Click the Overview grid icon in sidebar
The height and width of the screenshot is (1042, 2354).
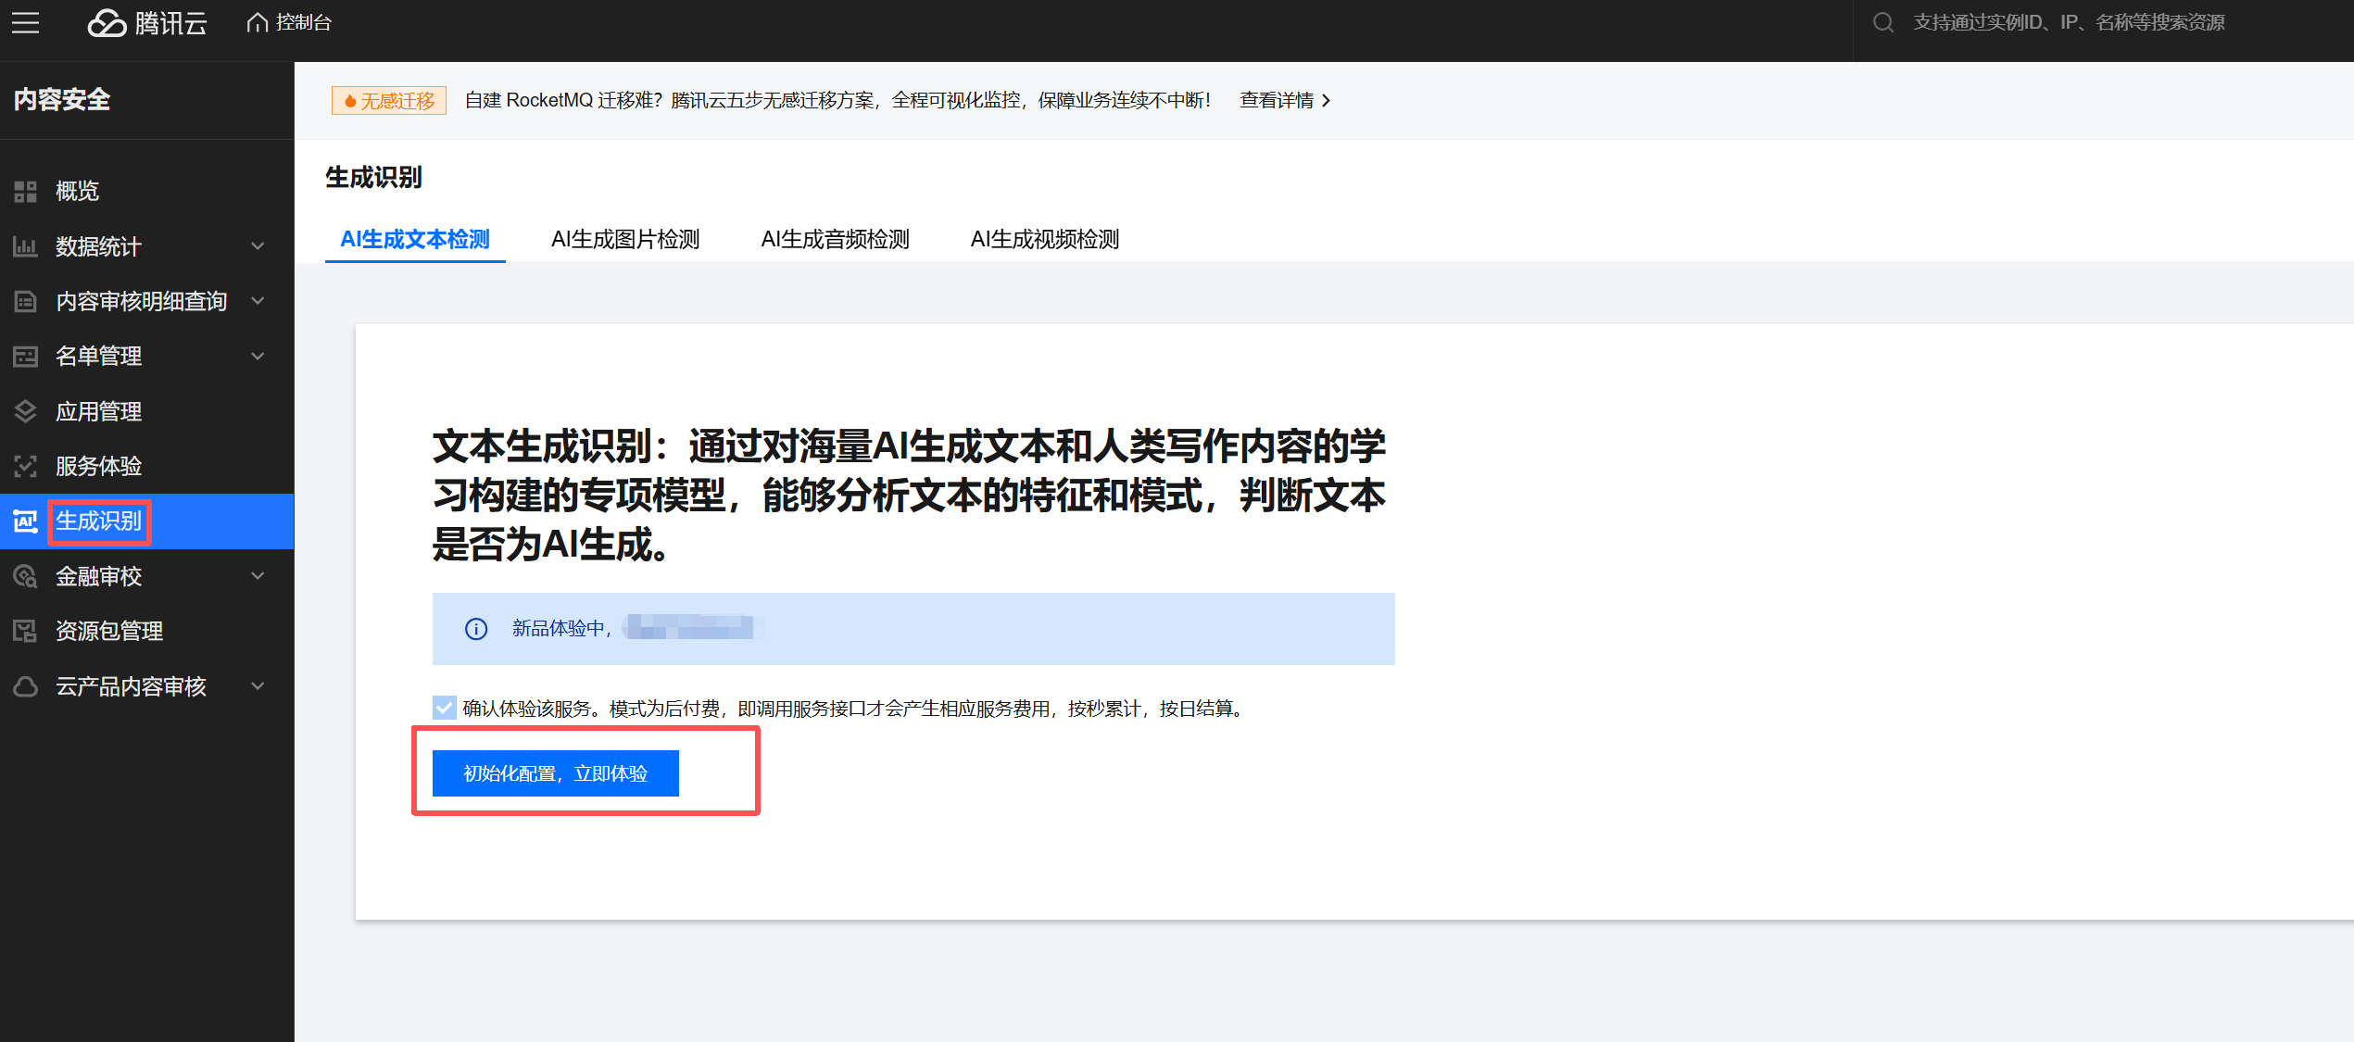tap(25, 192)
